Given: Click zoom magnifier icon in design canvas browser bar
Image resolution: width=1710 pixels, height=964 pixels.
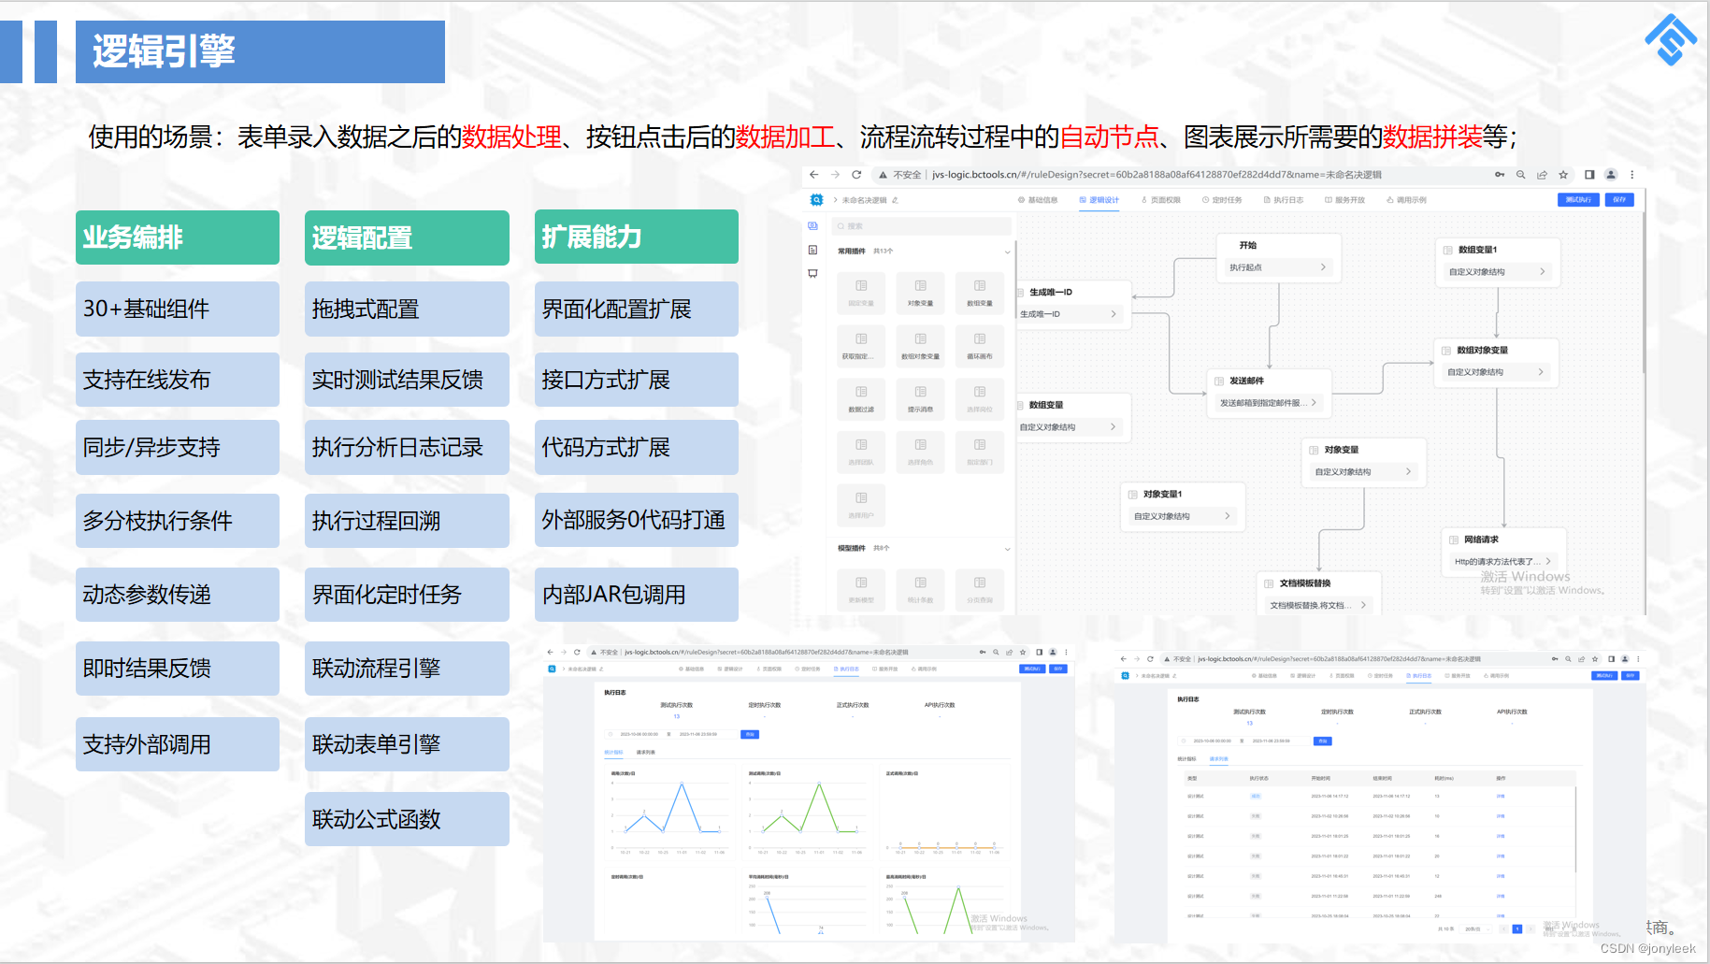Looking at the screenshot, I should pyautogui.click(x=1521, y=175).
